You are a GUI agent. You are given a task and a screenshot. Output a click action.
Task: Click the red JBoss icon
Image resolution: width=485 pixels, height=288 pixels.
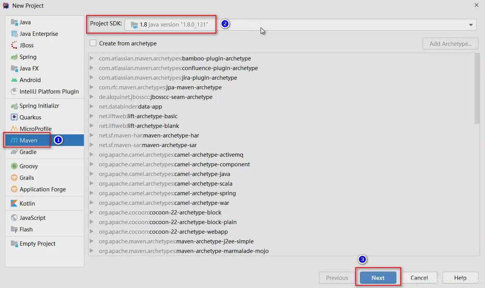point(14,45)
